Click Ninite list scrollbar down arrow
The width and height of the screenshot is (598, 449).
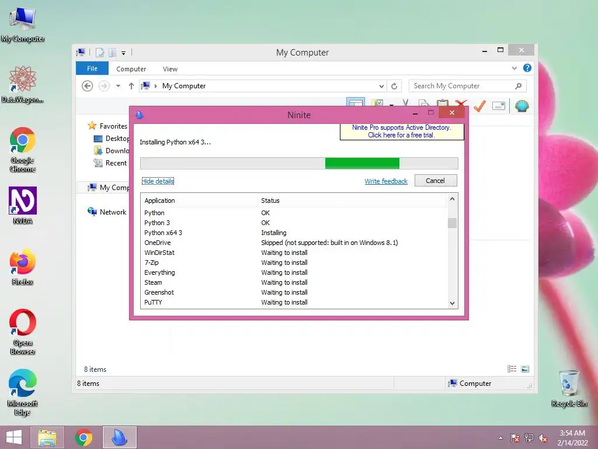tap(453, 303)
